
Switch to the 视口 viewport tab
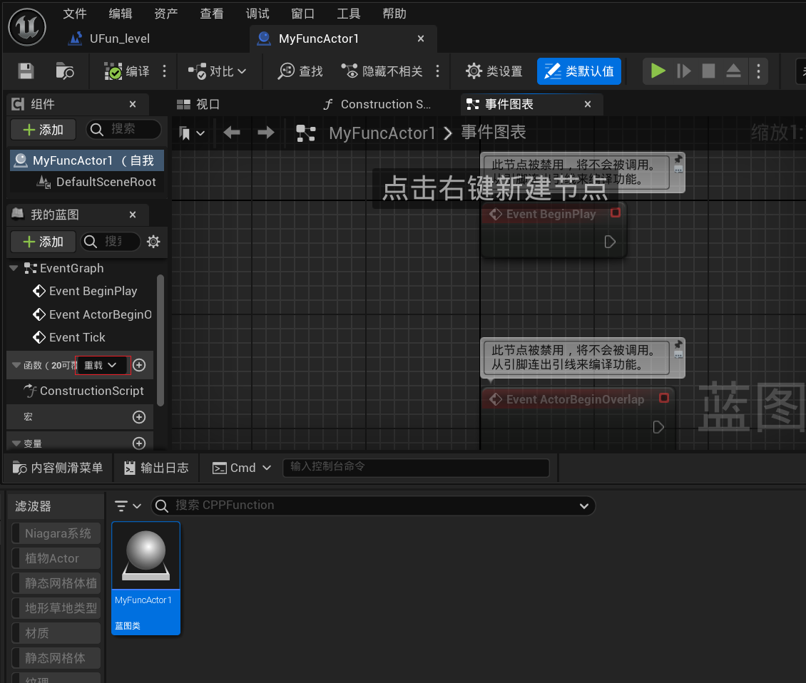pyautogui.click(x=198, y=104)
